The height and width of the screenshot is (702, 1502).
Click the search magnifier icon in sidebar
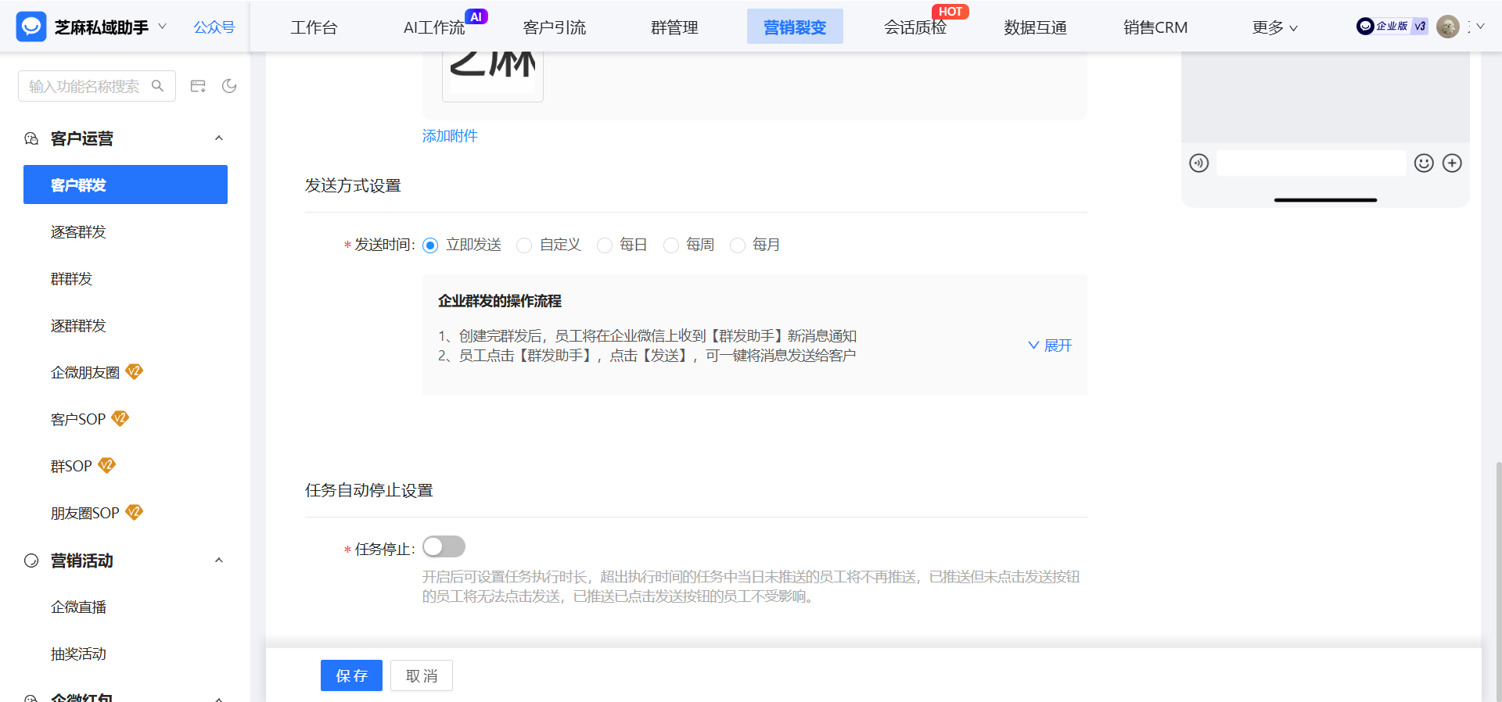(157, 86)
